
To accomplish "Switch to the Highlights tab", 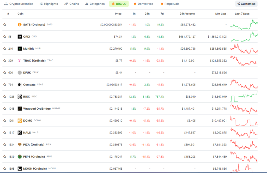I will point(49,4).
